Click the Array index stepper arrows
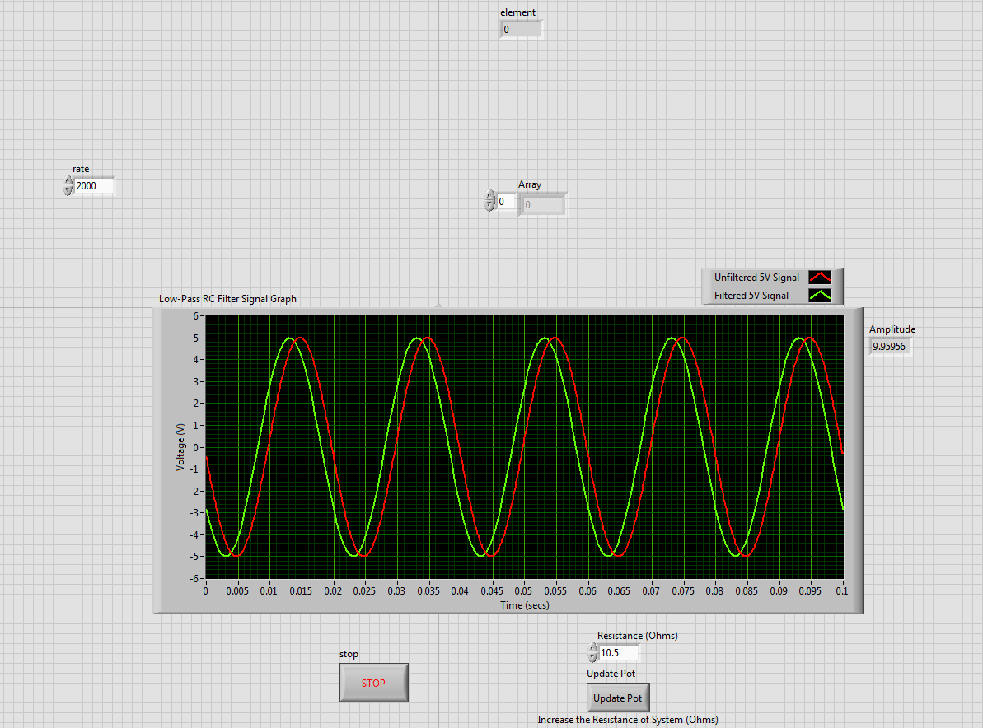The height and width of the screenshot is (728, 983). [x=490, y=201]
